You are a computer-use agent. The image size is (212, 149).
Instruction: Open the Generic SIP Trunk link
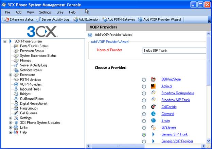click(x=174, y=134)
